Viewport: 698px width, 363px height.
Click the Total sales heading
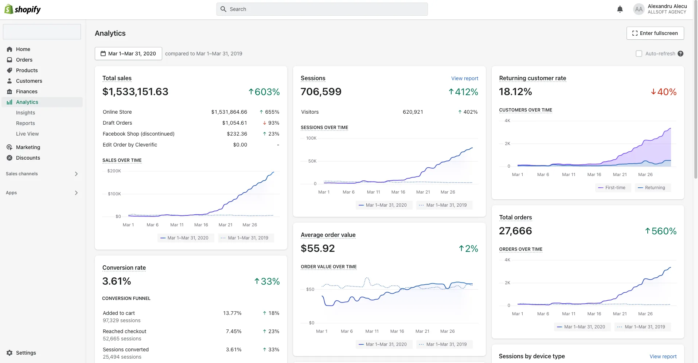tap(117, 78)
